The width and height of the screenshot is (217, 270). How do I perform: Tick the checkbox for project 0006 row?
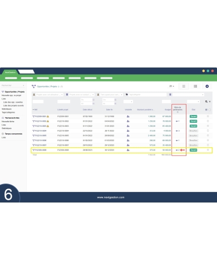pyautogui.click(x=208, y=140)
